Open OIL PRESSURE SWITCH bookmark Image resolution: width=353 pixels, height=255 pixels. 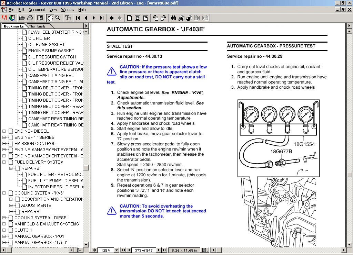tap(52, 57)
